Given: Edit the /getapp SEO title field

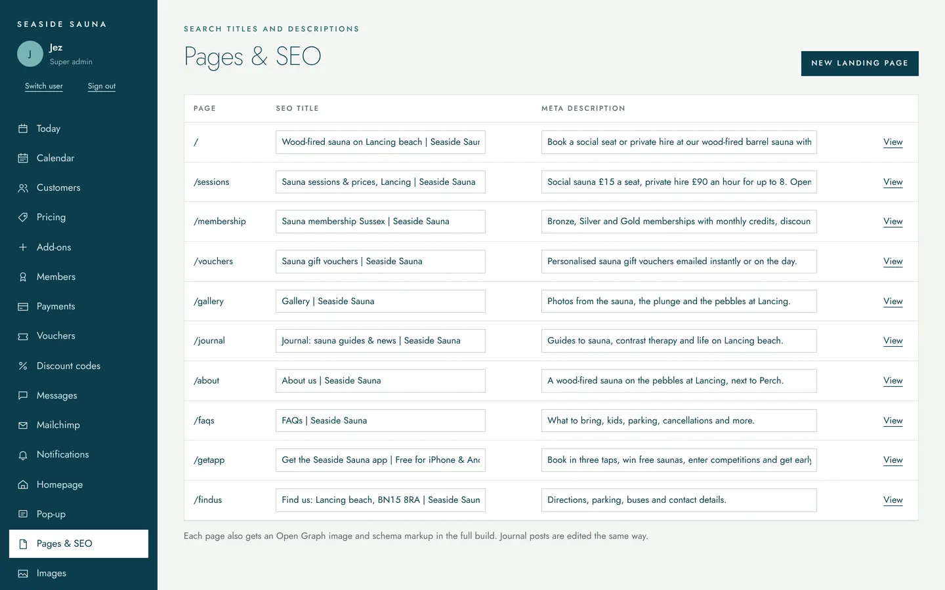Looking at the screenshot, I should pyautogui.click(x=381, y=460).
